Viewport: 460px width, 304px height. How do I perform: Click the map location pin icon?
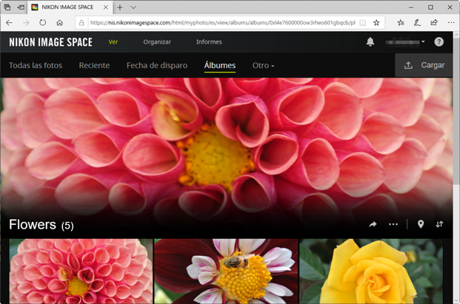coord(421,224)
